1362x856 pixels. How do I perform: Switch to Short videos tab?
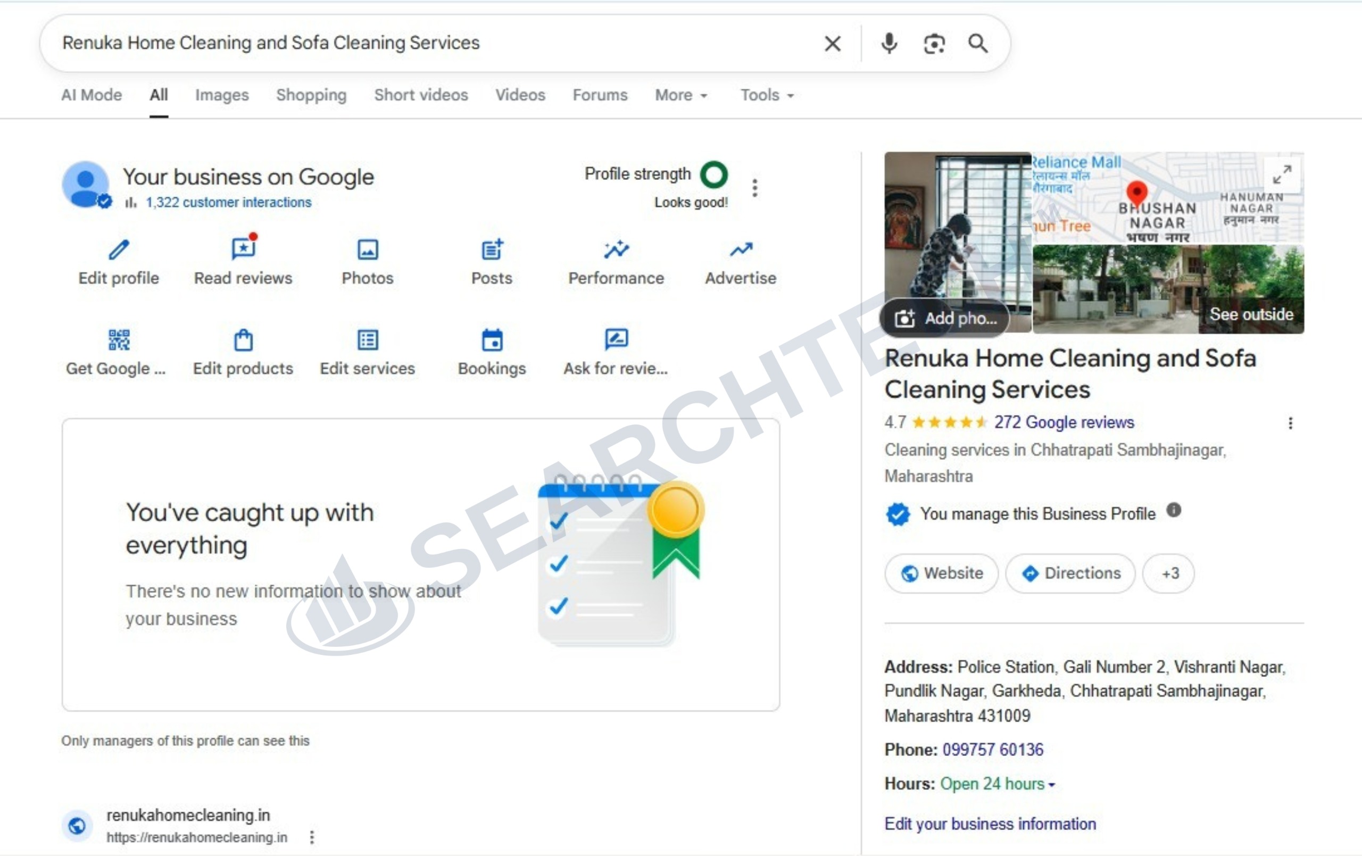pos(421,95)
